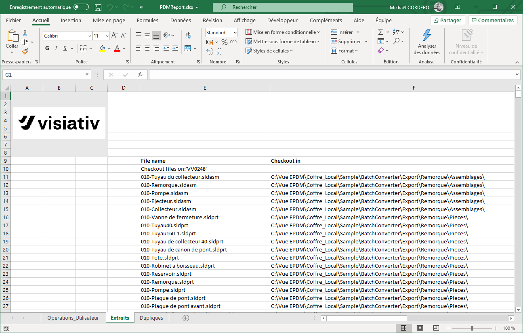Open the Formules ribbon tab
The height and width of the screenshot is (333, 523).
147,20
